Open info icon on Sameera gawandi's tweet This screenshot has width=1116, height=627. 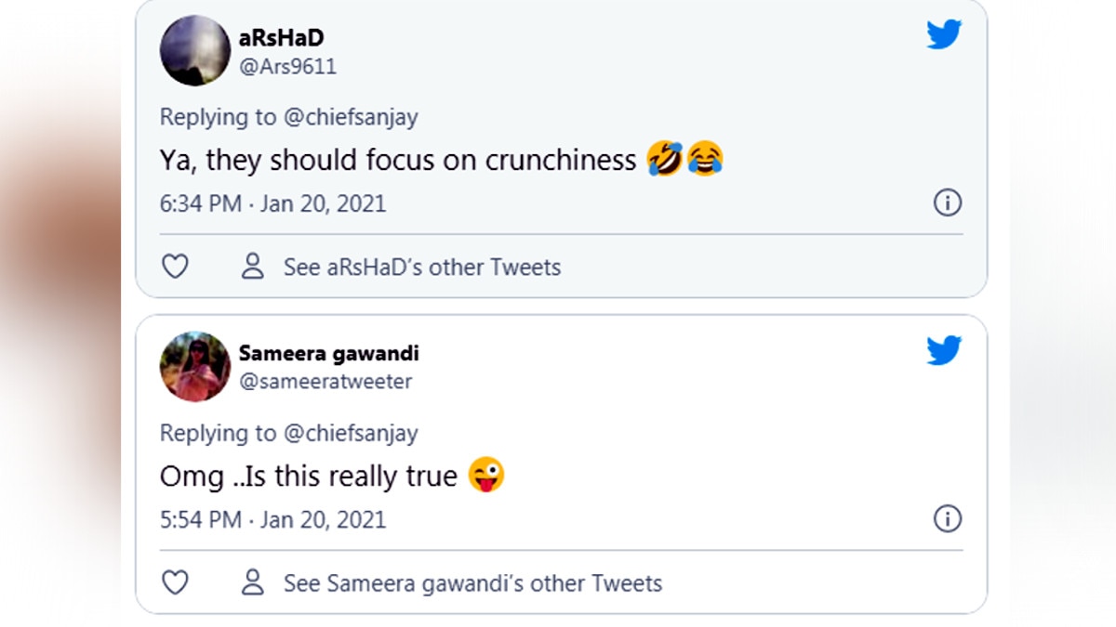947,518
